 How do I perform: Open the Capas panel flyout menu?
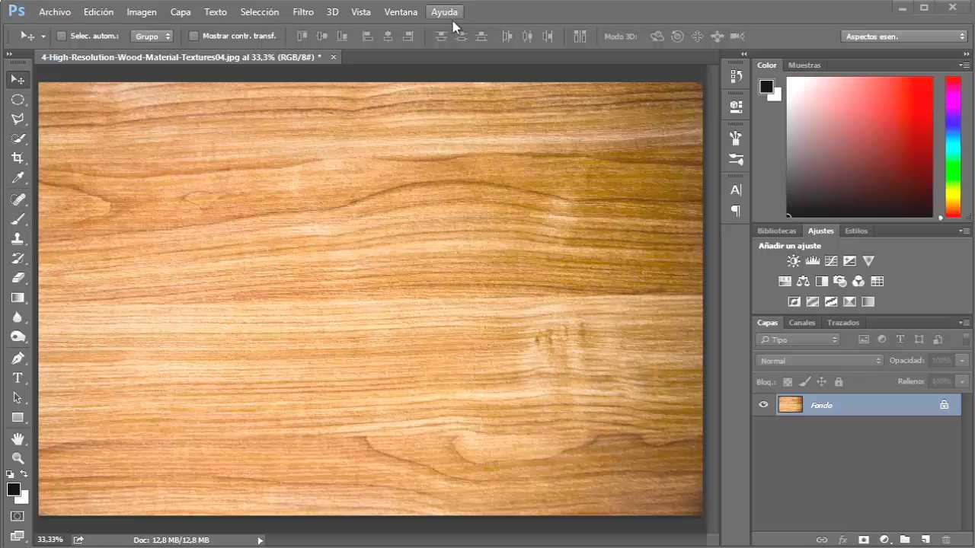click(x=964, y=323)
